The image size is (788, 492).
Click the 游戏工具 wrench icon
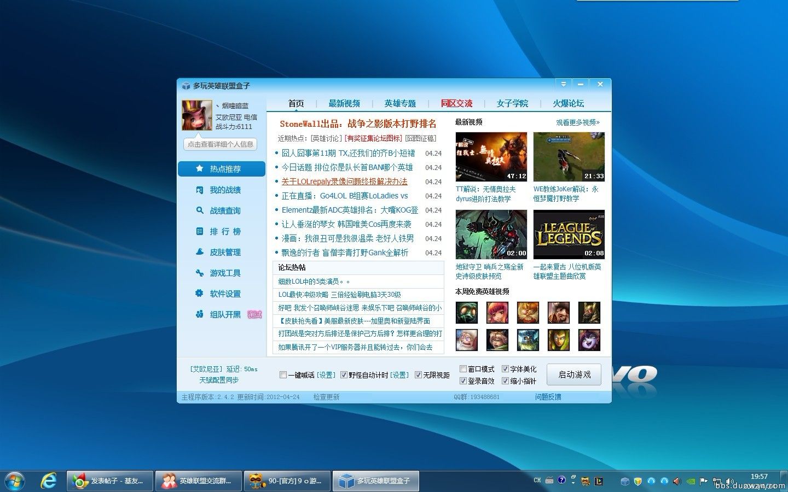(200, 273)
